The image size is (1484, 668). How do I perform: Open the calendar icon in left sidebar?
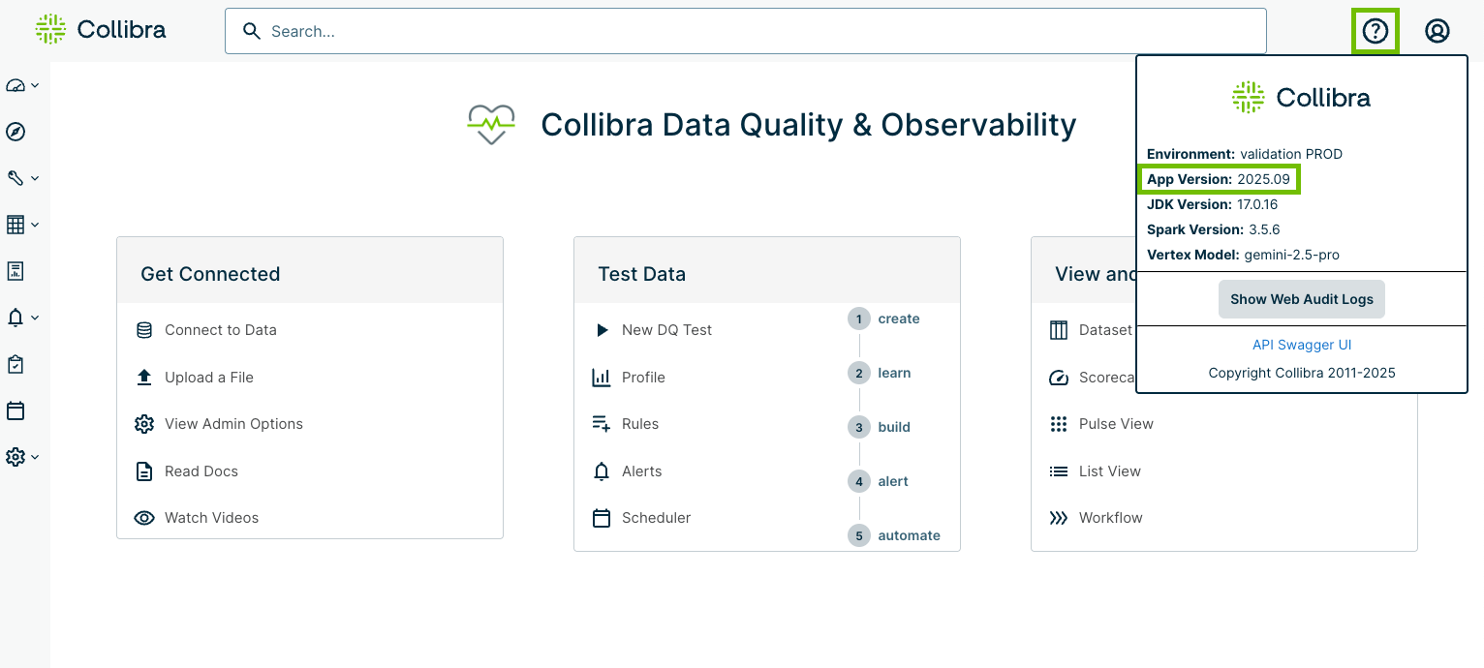[15, 410]
